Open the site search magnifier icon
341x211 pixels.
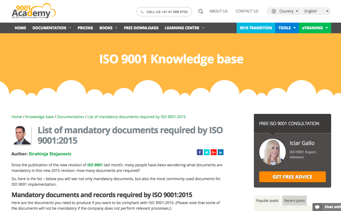[201, 11]
